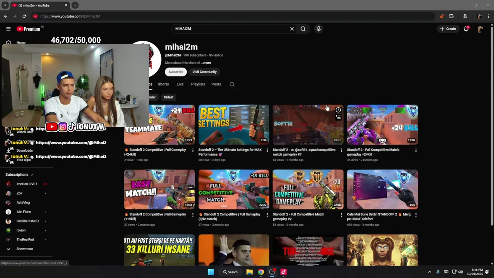Open taskbar clock showing 8:46 PM
The height and width of the screenshot is (278, 494).
coord(475,272)
